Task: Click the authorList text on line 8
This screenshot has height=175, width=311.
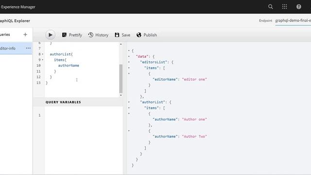Action: click(60, 54)
